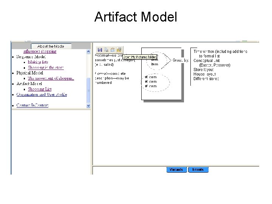Click the sidebar scroll down arrow
Image resolution: width=272 pixels, height=204 pixels.
(x=88, y=105)
